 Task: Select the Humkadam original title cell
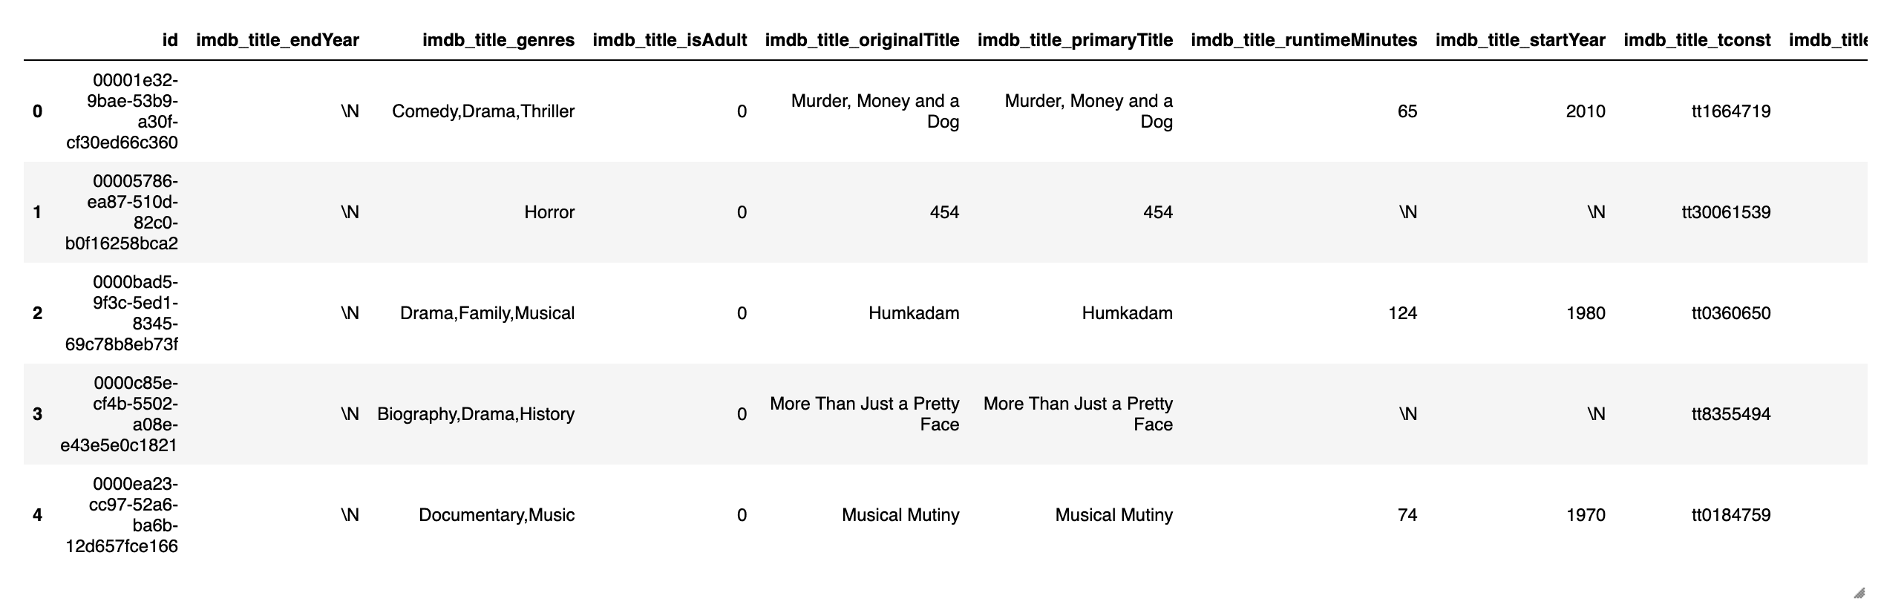914,313
